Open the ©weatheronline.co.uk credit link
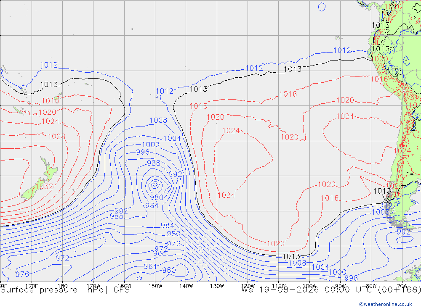The image size is (421, 308). (x=386, y=304)
